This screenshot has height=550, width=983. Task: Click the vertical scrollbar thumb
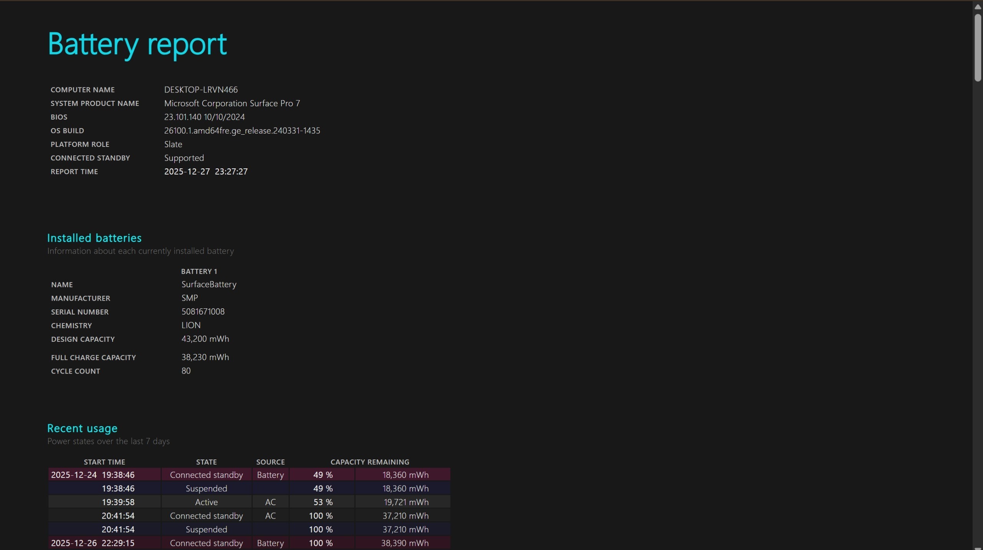pyautogui.click(x=978, y=47)
